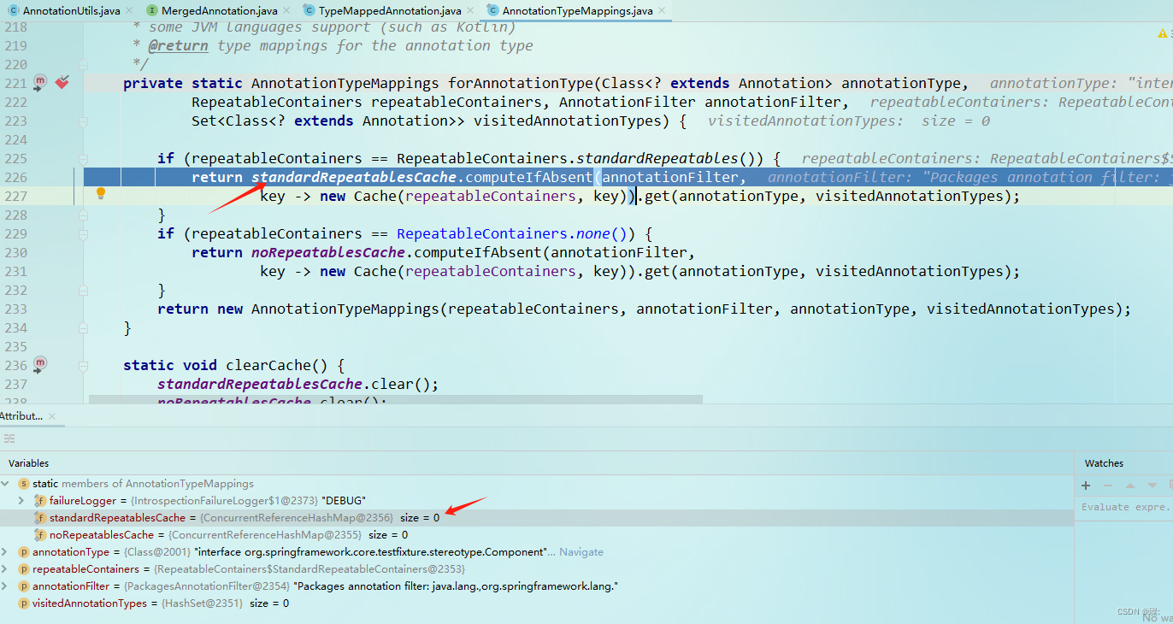
Task: Click the @return tag on line 219
Action: (x=178, y=45)
